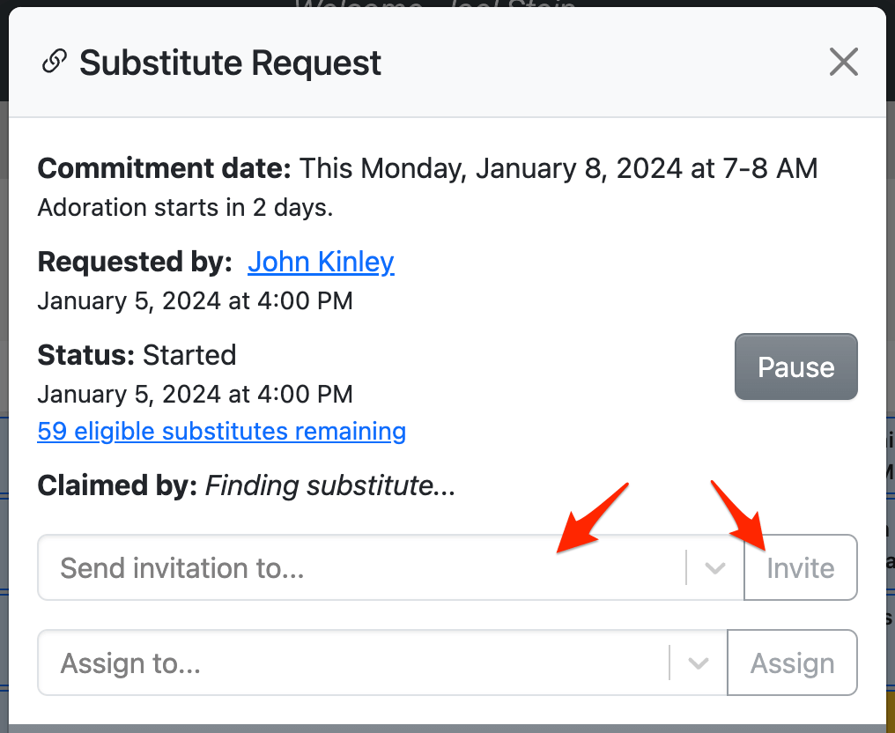895x733 pixels.
Task: Expand the Assign to dropdown chevron
Action: coord(699,663)
